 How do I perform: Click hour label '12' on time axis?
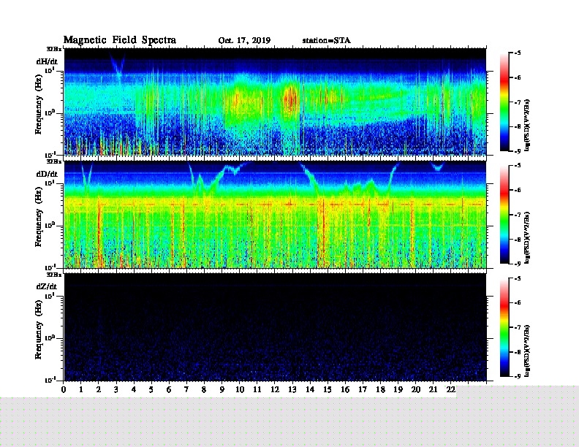[x=275, y=389]
